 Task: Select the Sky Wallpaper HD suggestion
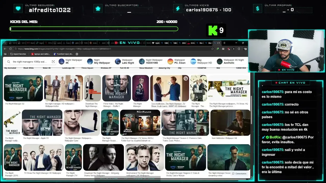[x=201, y=62]
